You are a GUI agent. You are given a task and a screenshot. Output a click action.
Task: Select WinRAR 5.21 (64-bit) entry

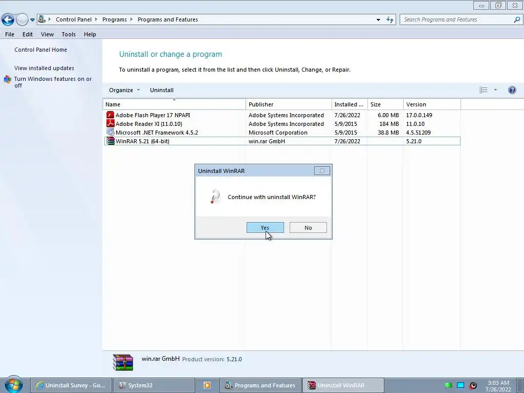282,141
